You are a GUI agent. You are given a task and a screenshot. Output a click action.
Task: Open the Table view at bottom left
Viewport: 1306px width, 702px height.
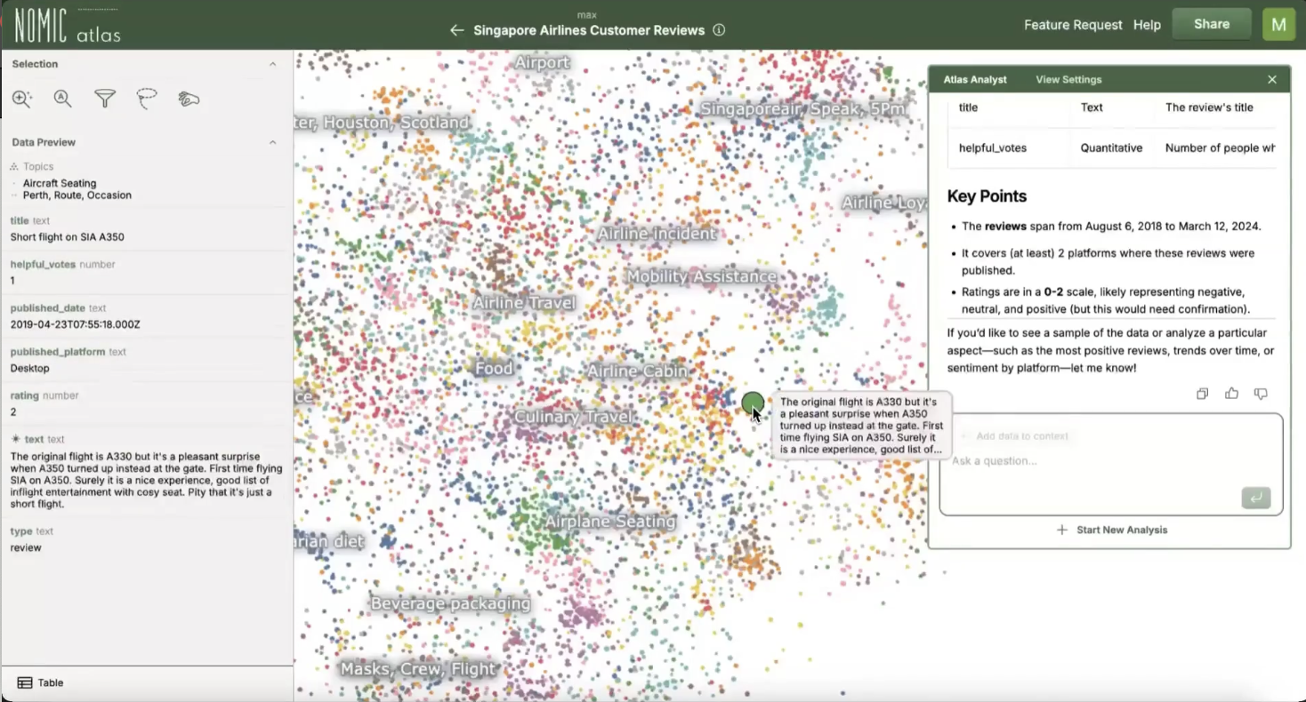pyautogui.click(x=41, y=682)
